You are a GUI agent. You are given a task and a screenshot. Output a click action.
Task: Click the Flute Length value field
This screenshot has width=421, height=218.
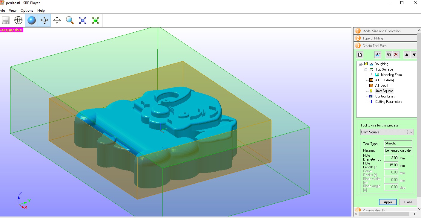coord(391,165)
